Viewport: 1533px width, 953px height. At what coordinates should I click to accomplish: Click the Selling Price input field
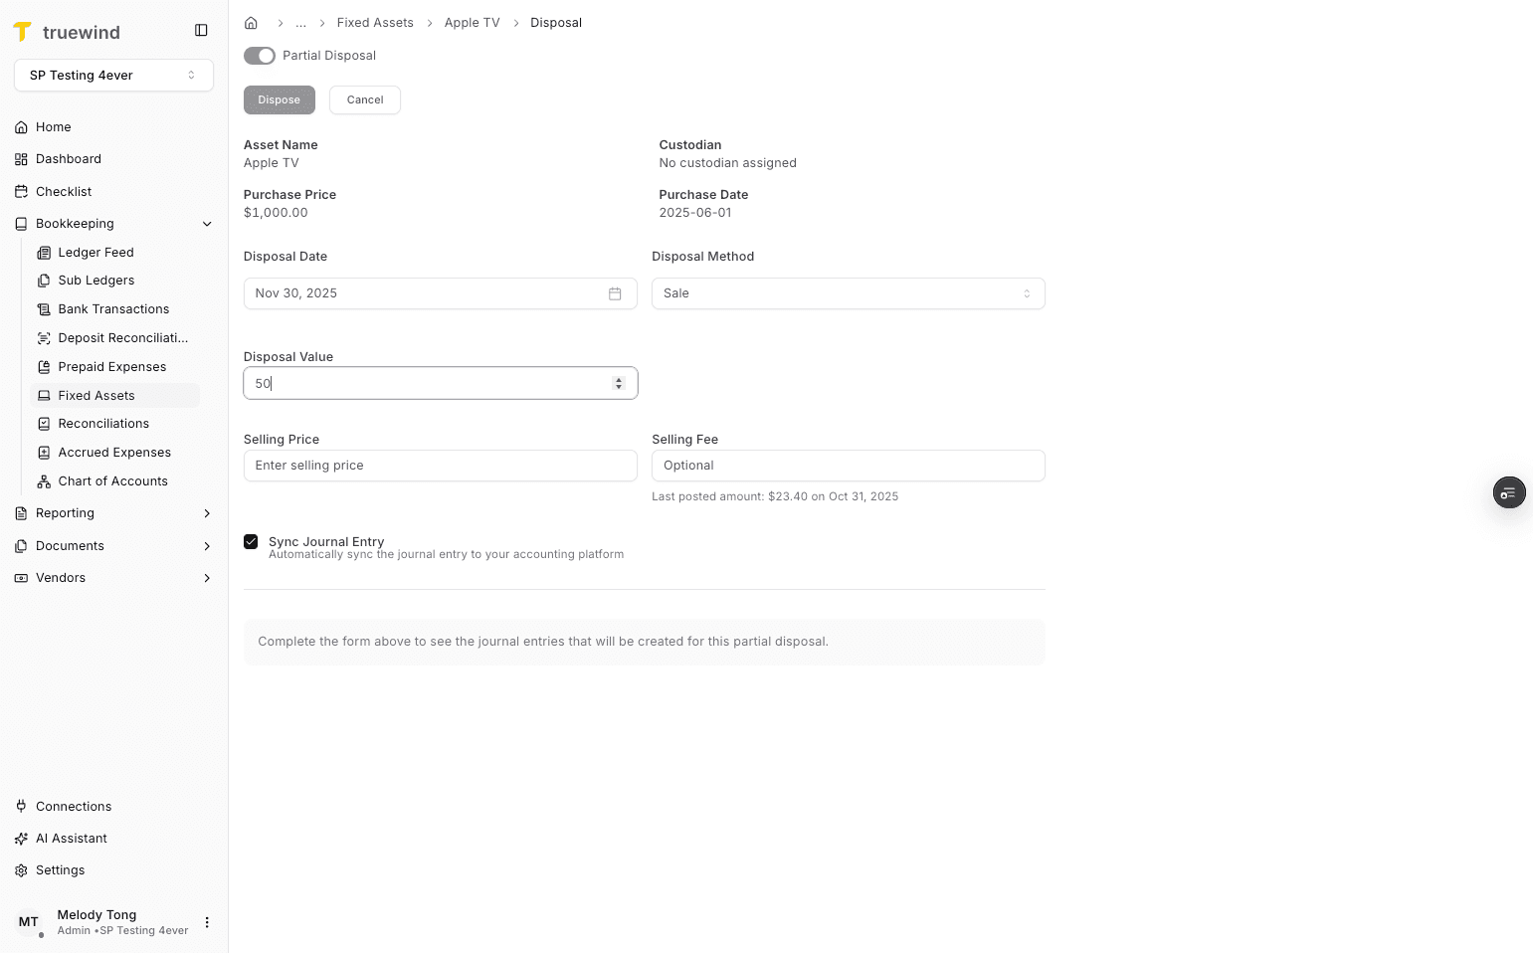coord(440,465)
